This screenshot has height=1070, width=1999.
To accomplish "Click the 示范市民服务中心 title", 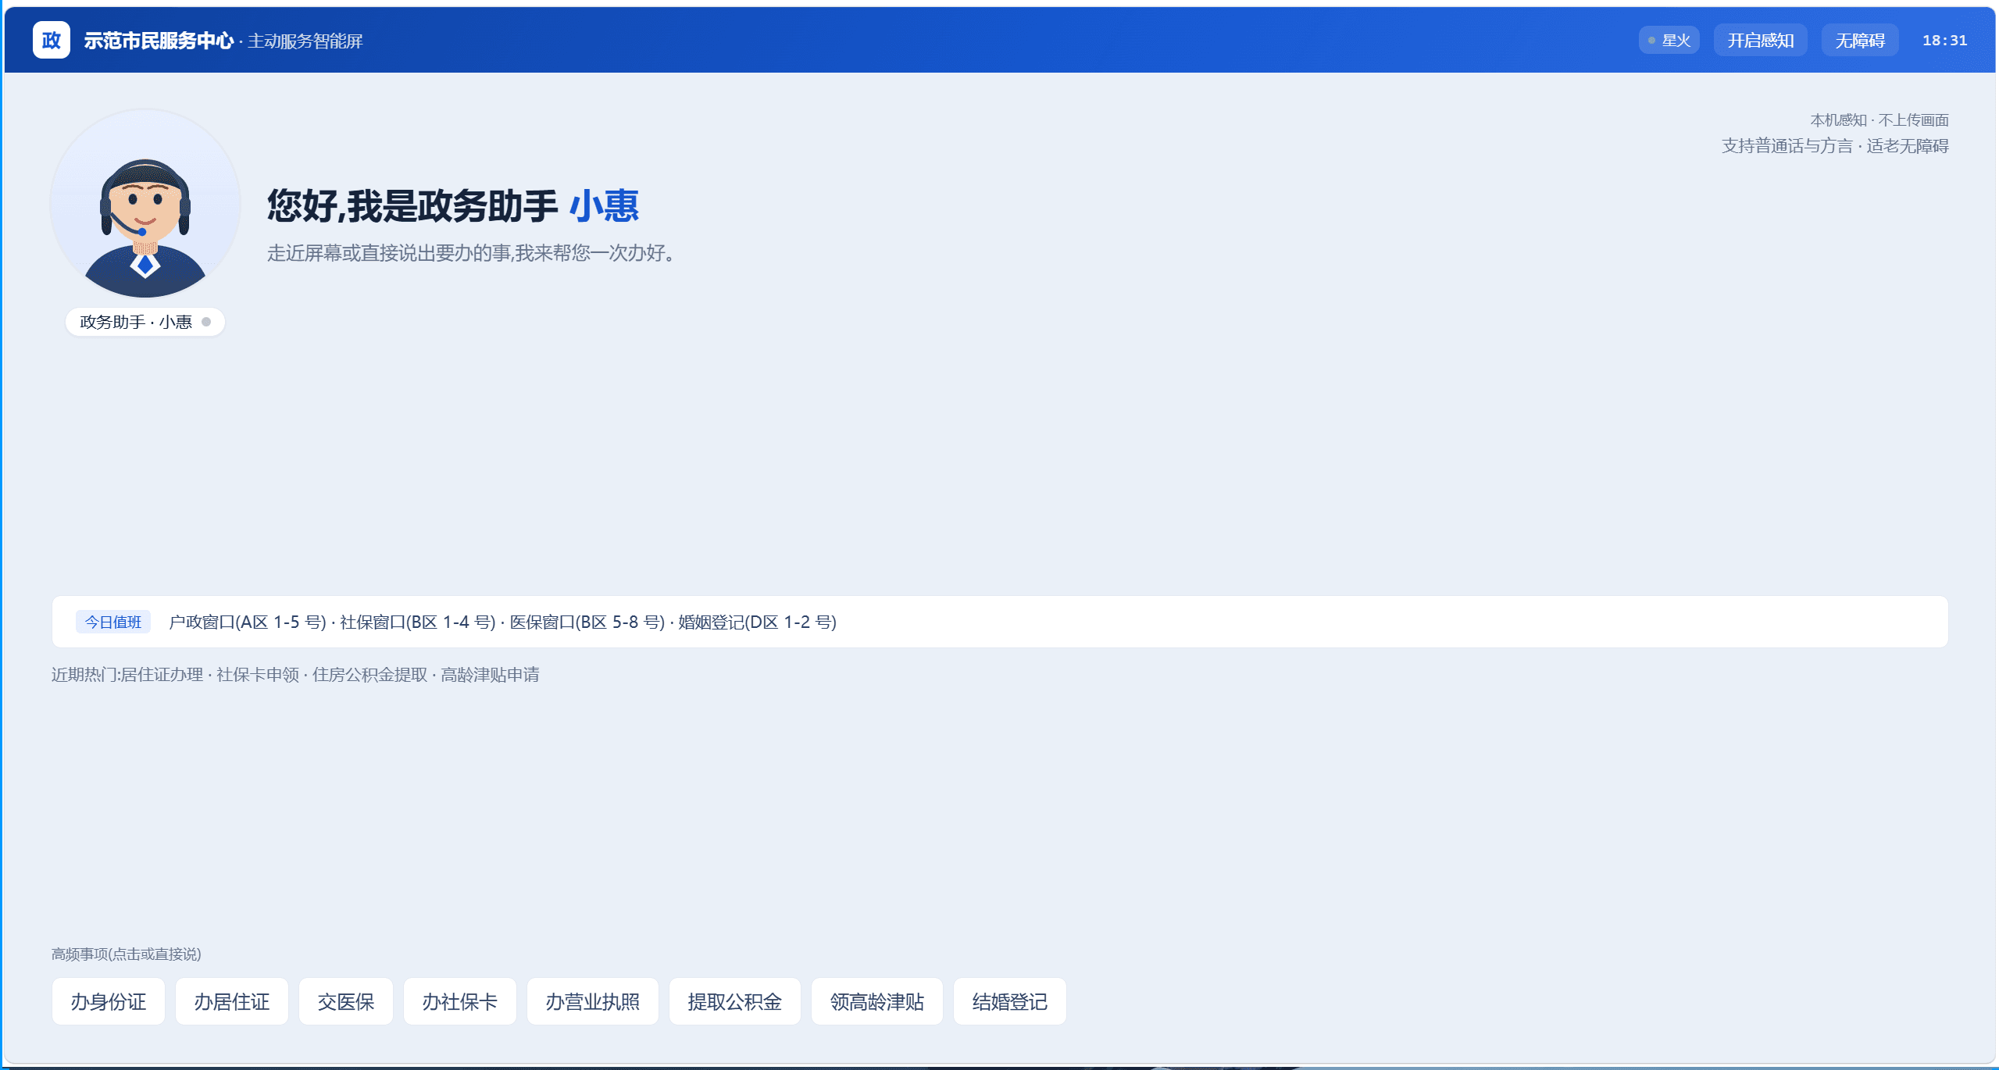I will tap(159, 41).
